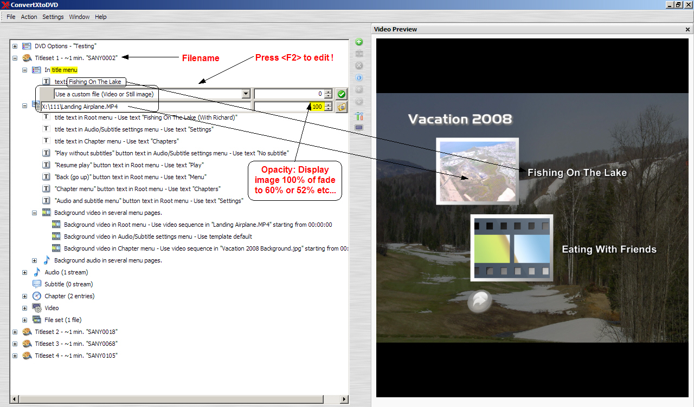The image size is (694, 407).
Task: Click the grayed-out remove X icon
Action: (x=359, y=66)
